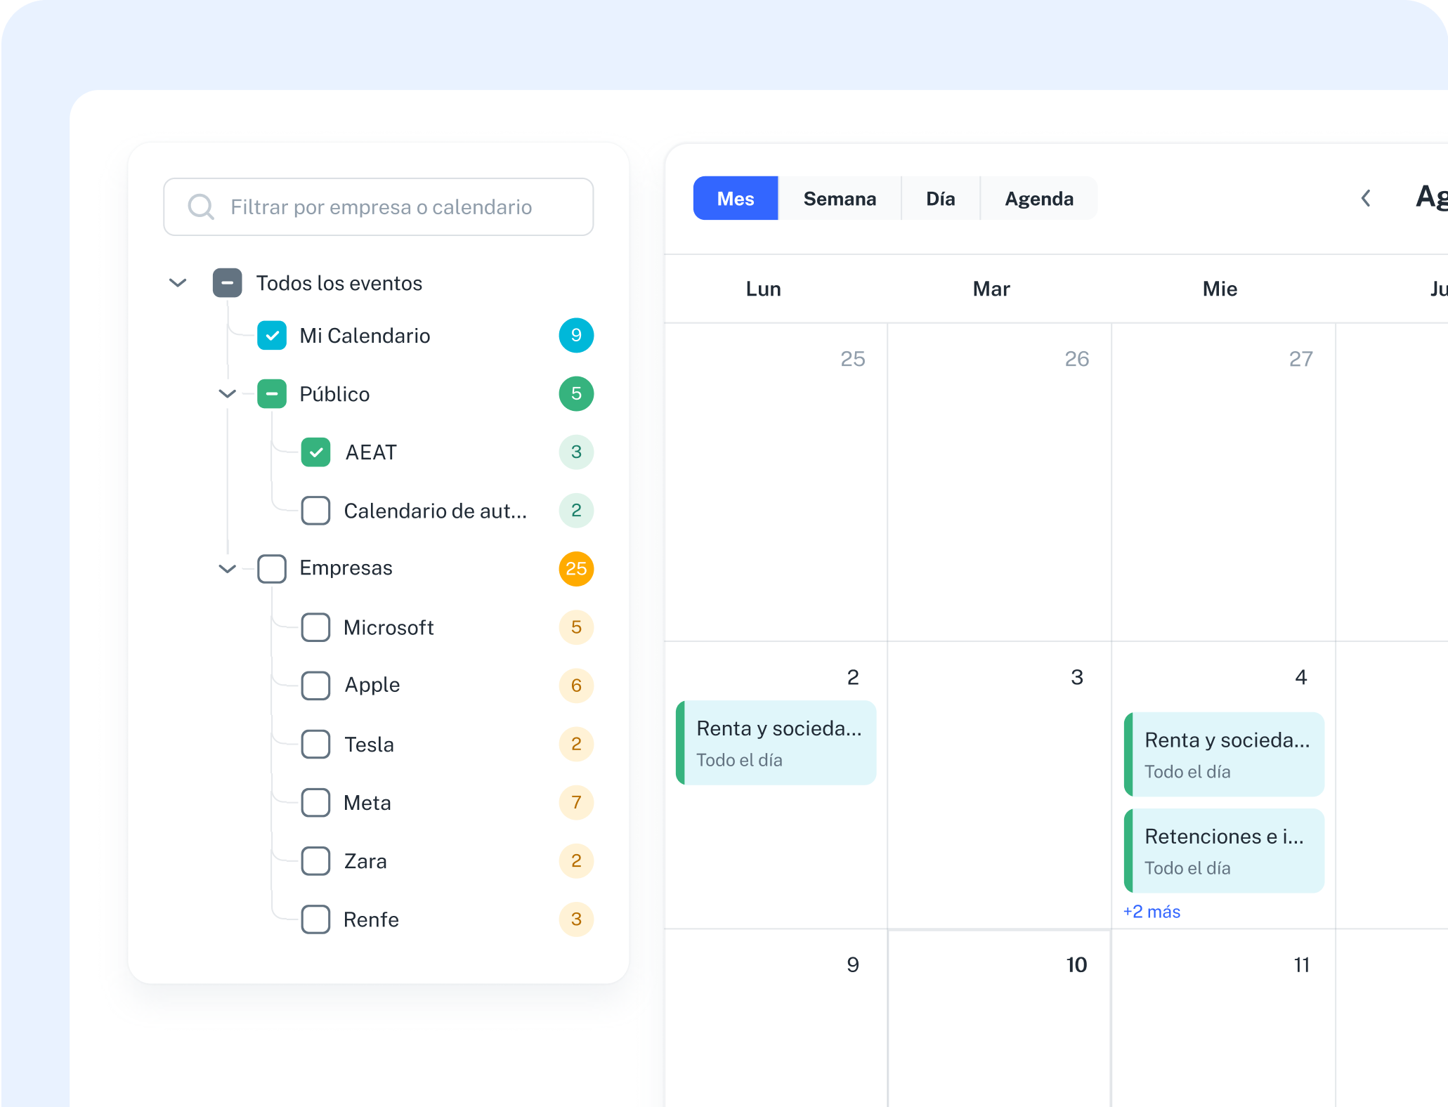This screenshot has height=1107, width=1448.
Task: Click the search magnifier icon in filter bar
Action: tap(202, 206)
